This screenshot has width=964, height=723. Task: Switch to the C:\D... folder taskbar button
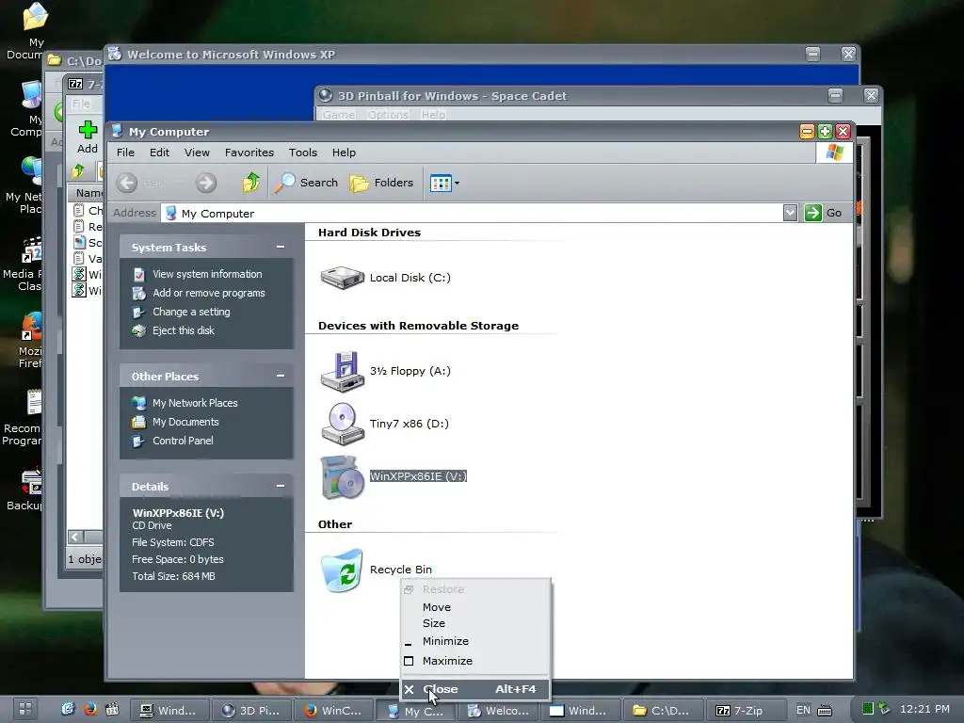point(662,711)
